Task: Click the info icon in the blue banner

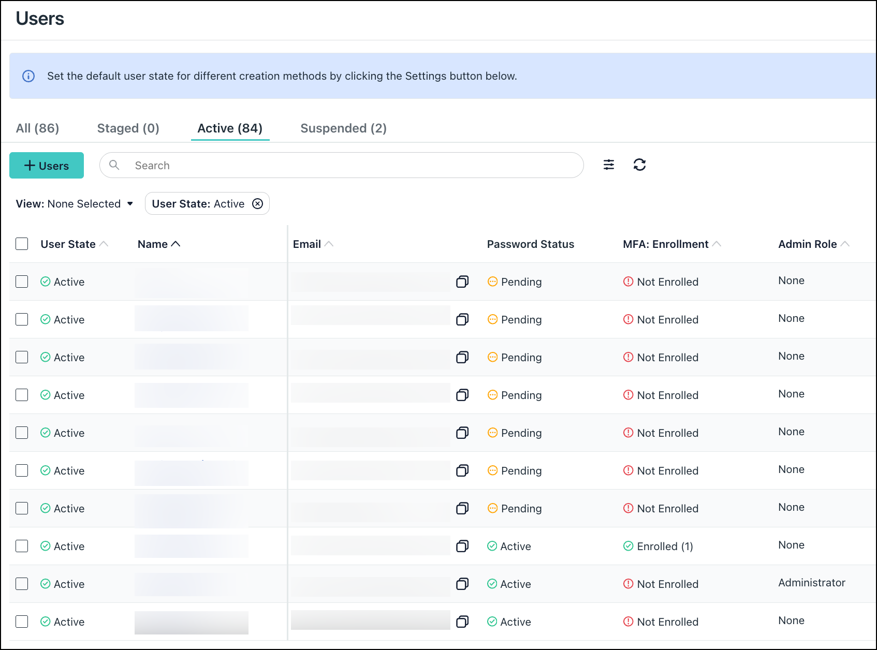Action: [x=28, y=76]
